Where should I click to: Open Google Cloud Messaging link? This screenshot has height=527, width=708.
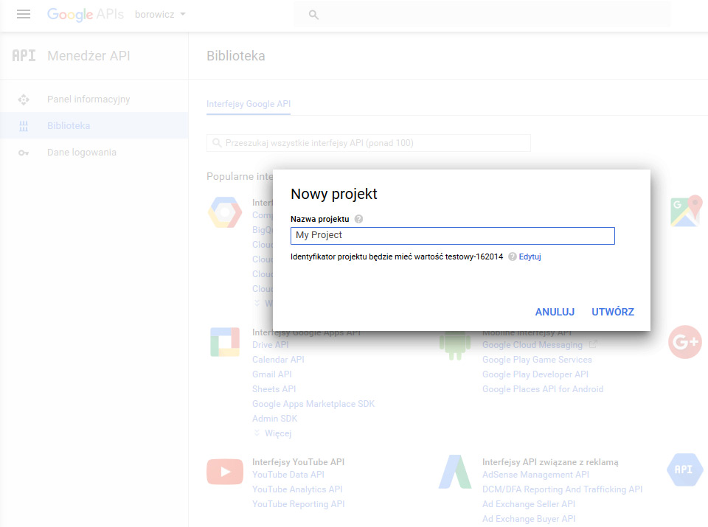tap(532, 345)
